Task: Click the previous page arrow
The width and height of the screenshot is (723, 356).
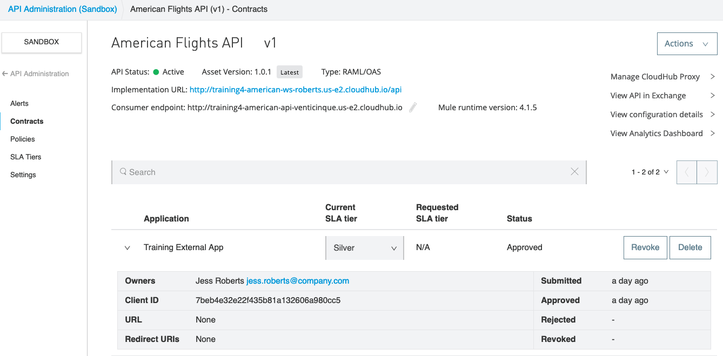Action: pyautogui.click(x=687, y=172)
